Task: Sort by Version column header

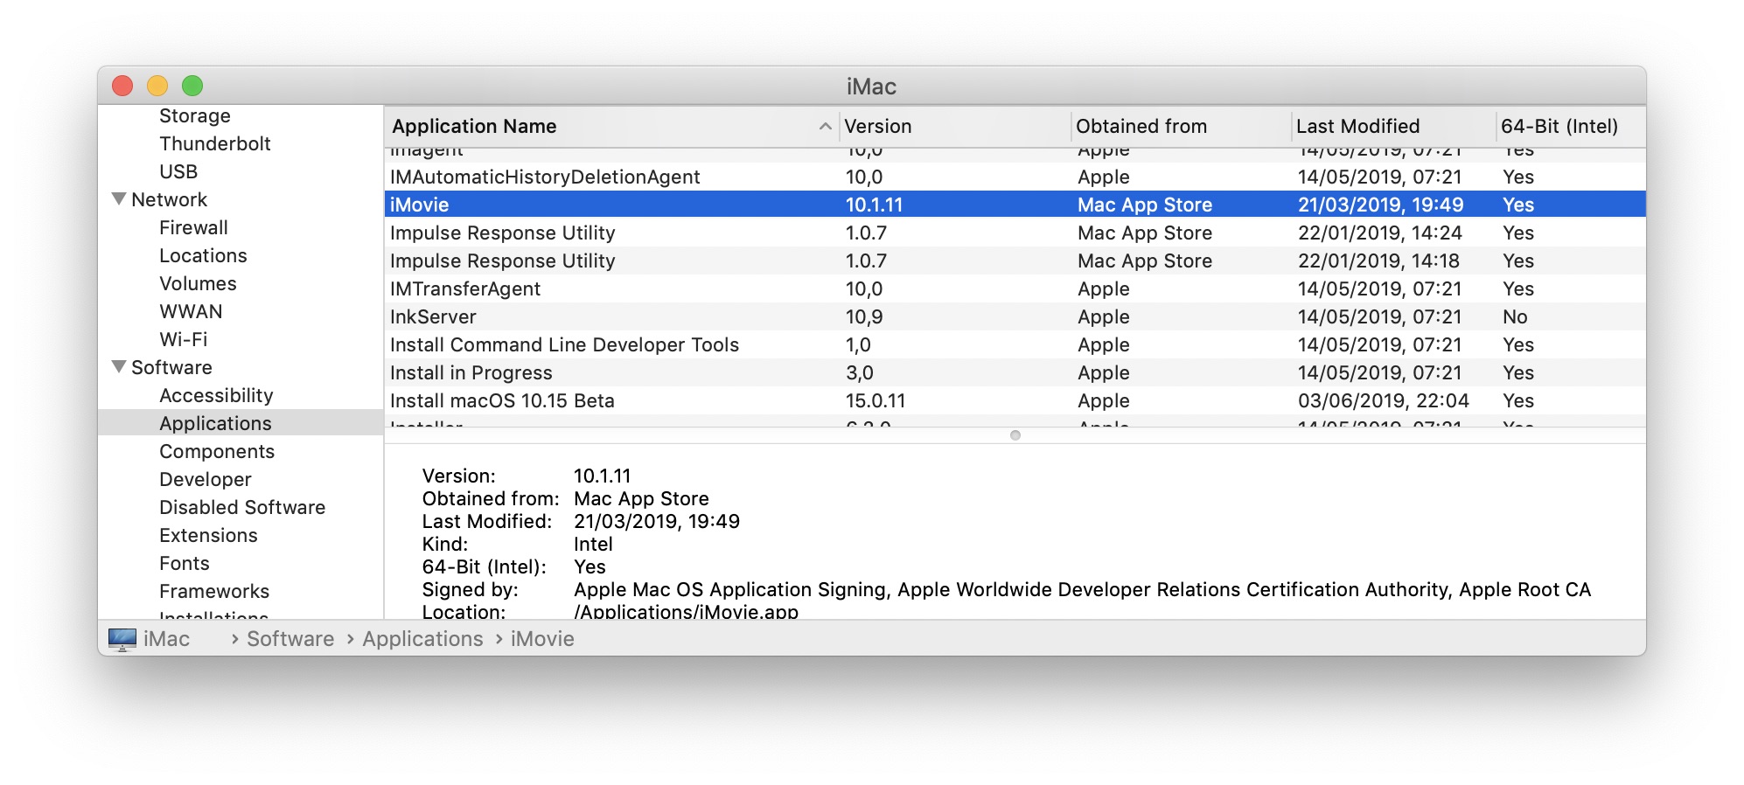Action: point(954,127)
